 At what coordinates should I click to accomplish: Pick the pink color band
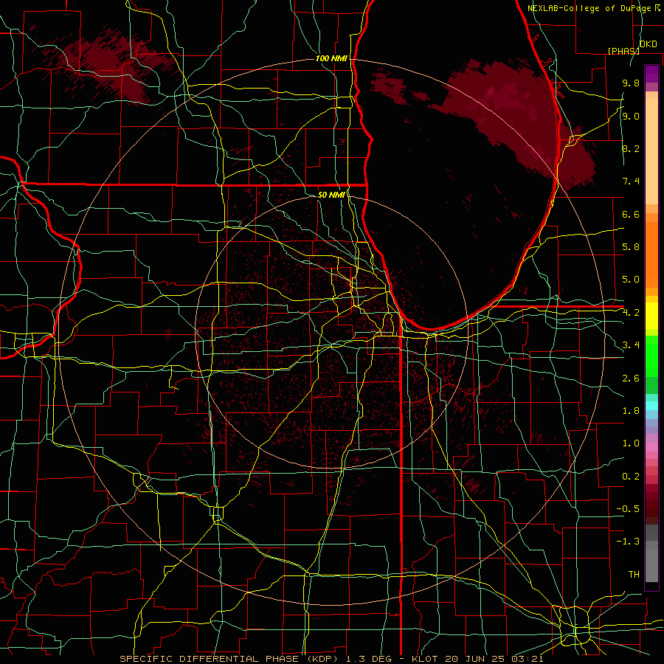(651, 447)
